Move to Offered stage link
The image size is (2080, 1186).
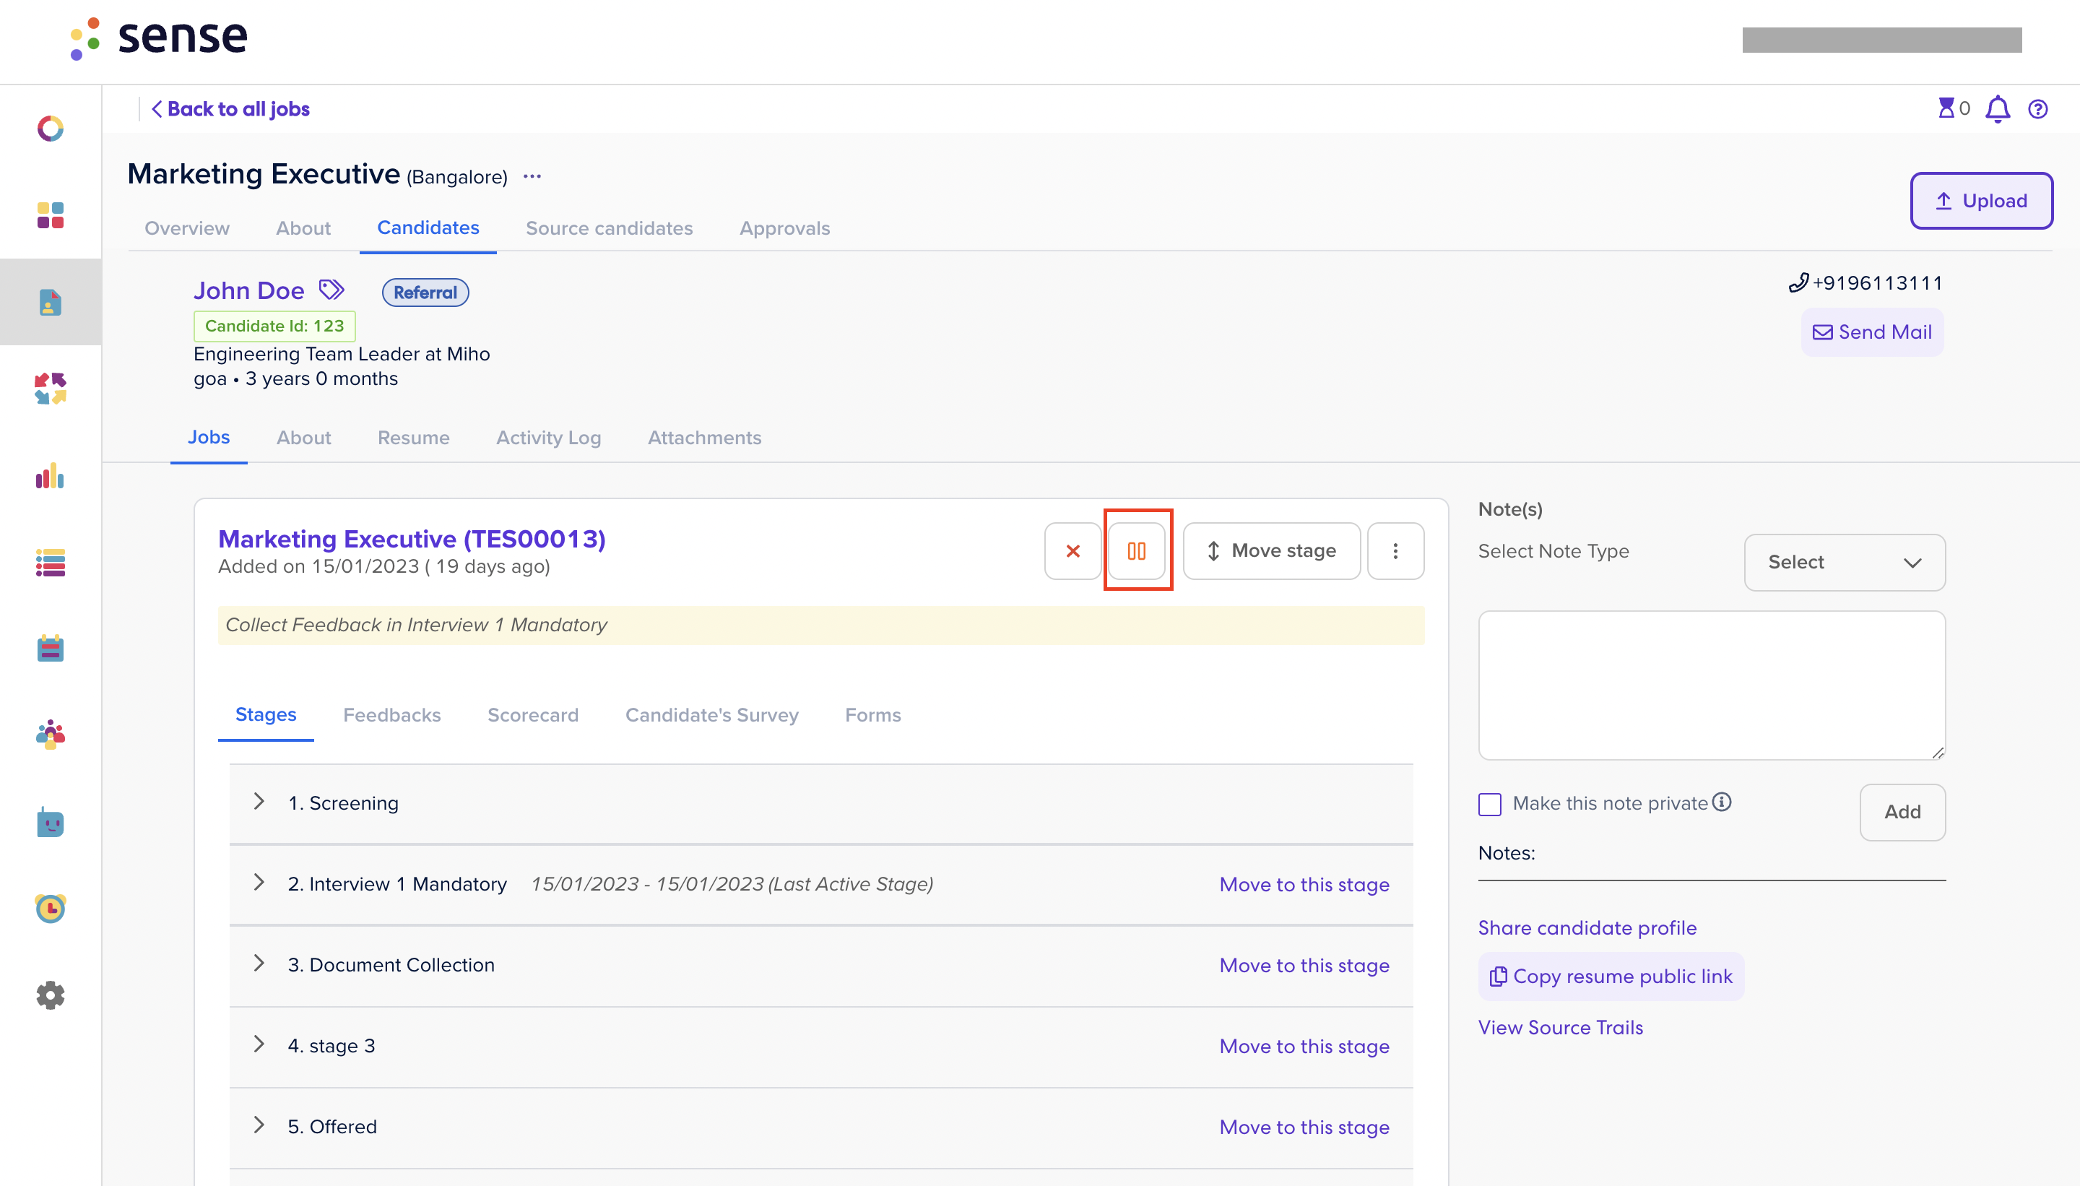(x=1304, y=1127)
